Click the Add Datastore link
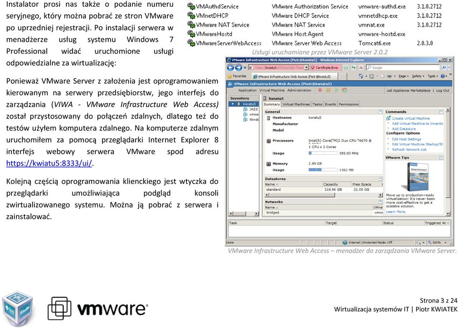 point(404,129)
